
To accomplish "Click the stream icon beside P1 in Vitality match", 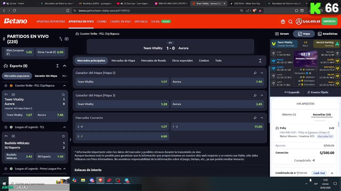I will click(x=13, y=94).
